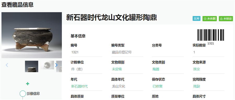Show previous thumbnails with left arrow
The width and height of the screenshot is (235, 100).
[x=7, y=65]
